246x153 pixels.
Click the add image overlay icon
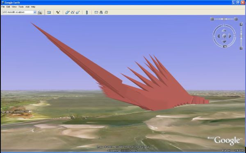coord(78,12)
